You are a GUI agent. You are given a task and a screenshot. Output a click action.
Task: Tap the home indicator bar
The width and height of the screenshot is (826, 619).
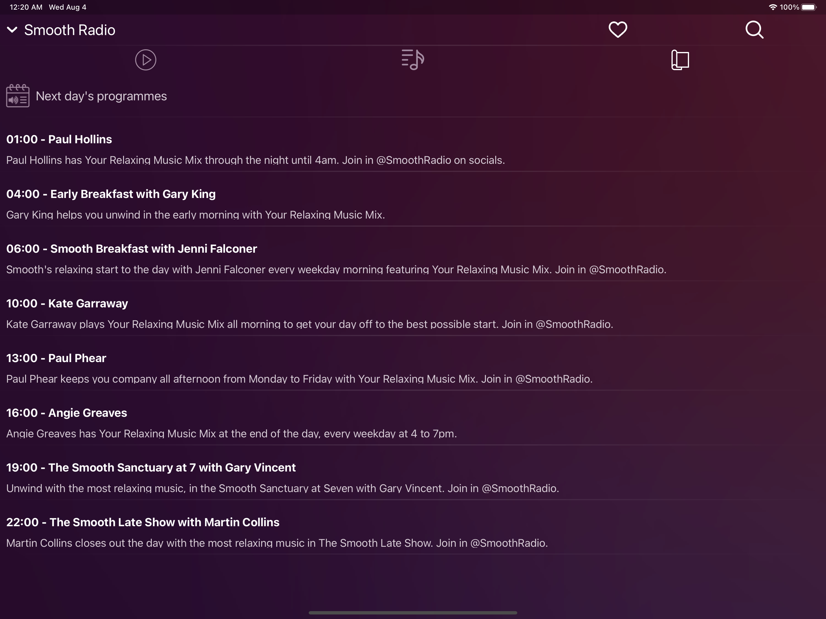[413, 613]
